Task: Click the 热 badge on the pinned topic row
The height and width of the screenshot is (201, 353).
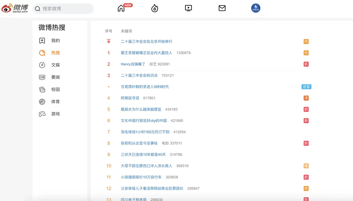Action: (x=306, y=42)
